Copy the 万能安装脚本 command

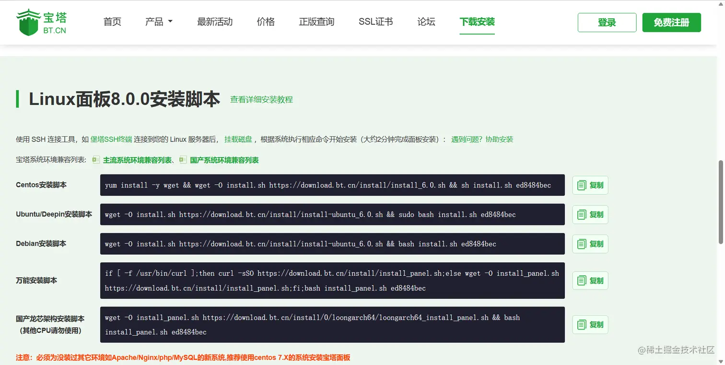590,281
